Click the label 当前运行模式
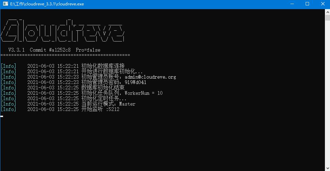 click(x=97, y=104)
